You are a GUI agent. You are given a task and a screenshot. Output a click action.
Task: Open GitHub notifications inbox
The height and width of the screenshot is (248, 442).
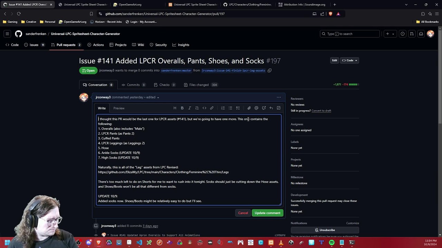(421, 34)
